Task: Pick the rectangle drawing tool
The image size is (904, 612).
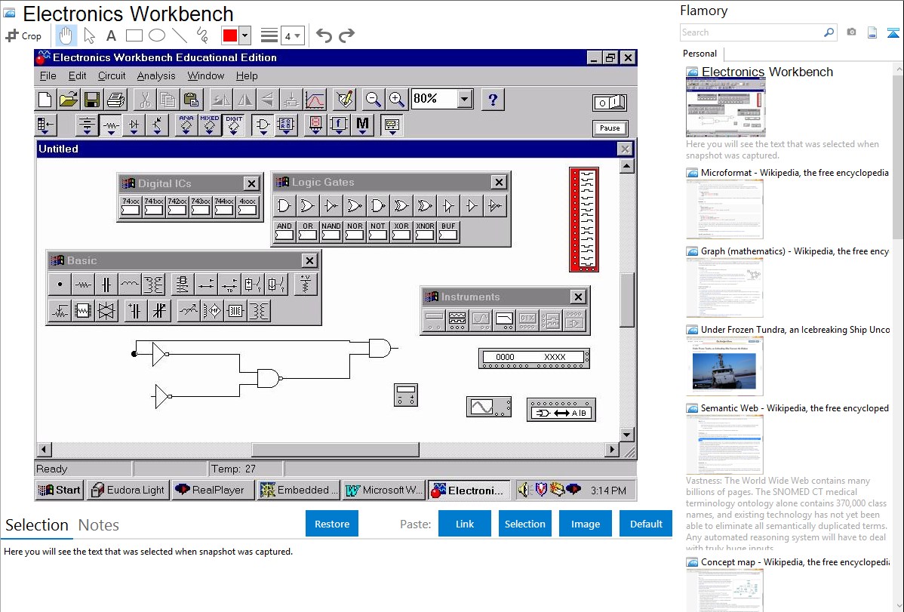Action: pos(134,35)
